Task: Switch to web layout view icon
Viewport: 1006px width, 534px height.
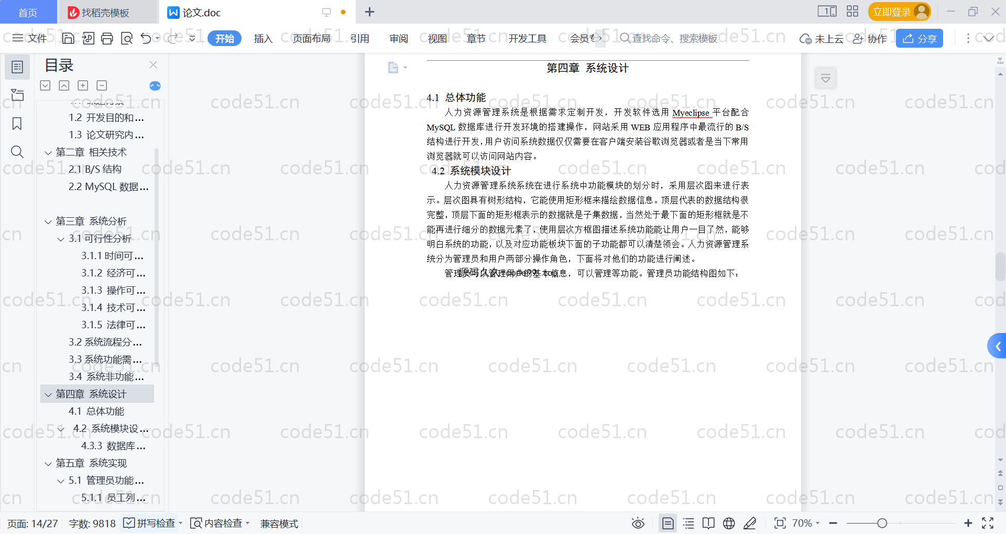Action: pos(729,523)
